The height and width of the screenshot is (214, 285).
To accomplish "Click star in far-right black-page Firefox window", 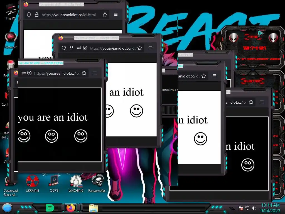I will tap(251, 102).
